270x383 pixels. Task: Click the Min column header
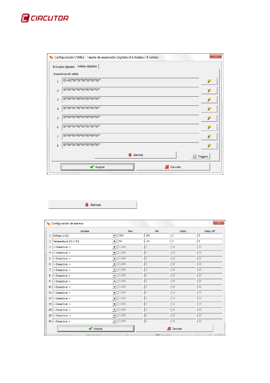(157, 231)
